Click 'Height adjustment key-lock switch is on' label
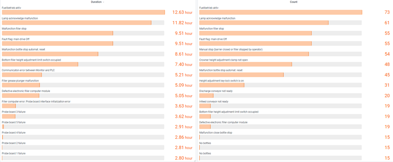The height and width of the screenshot is (162, 393). (x=222, y=81)
